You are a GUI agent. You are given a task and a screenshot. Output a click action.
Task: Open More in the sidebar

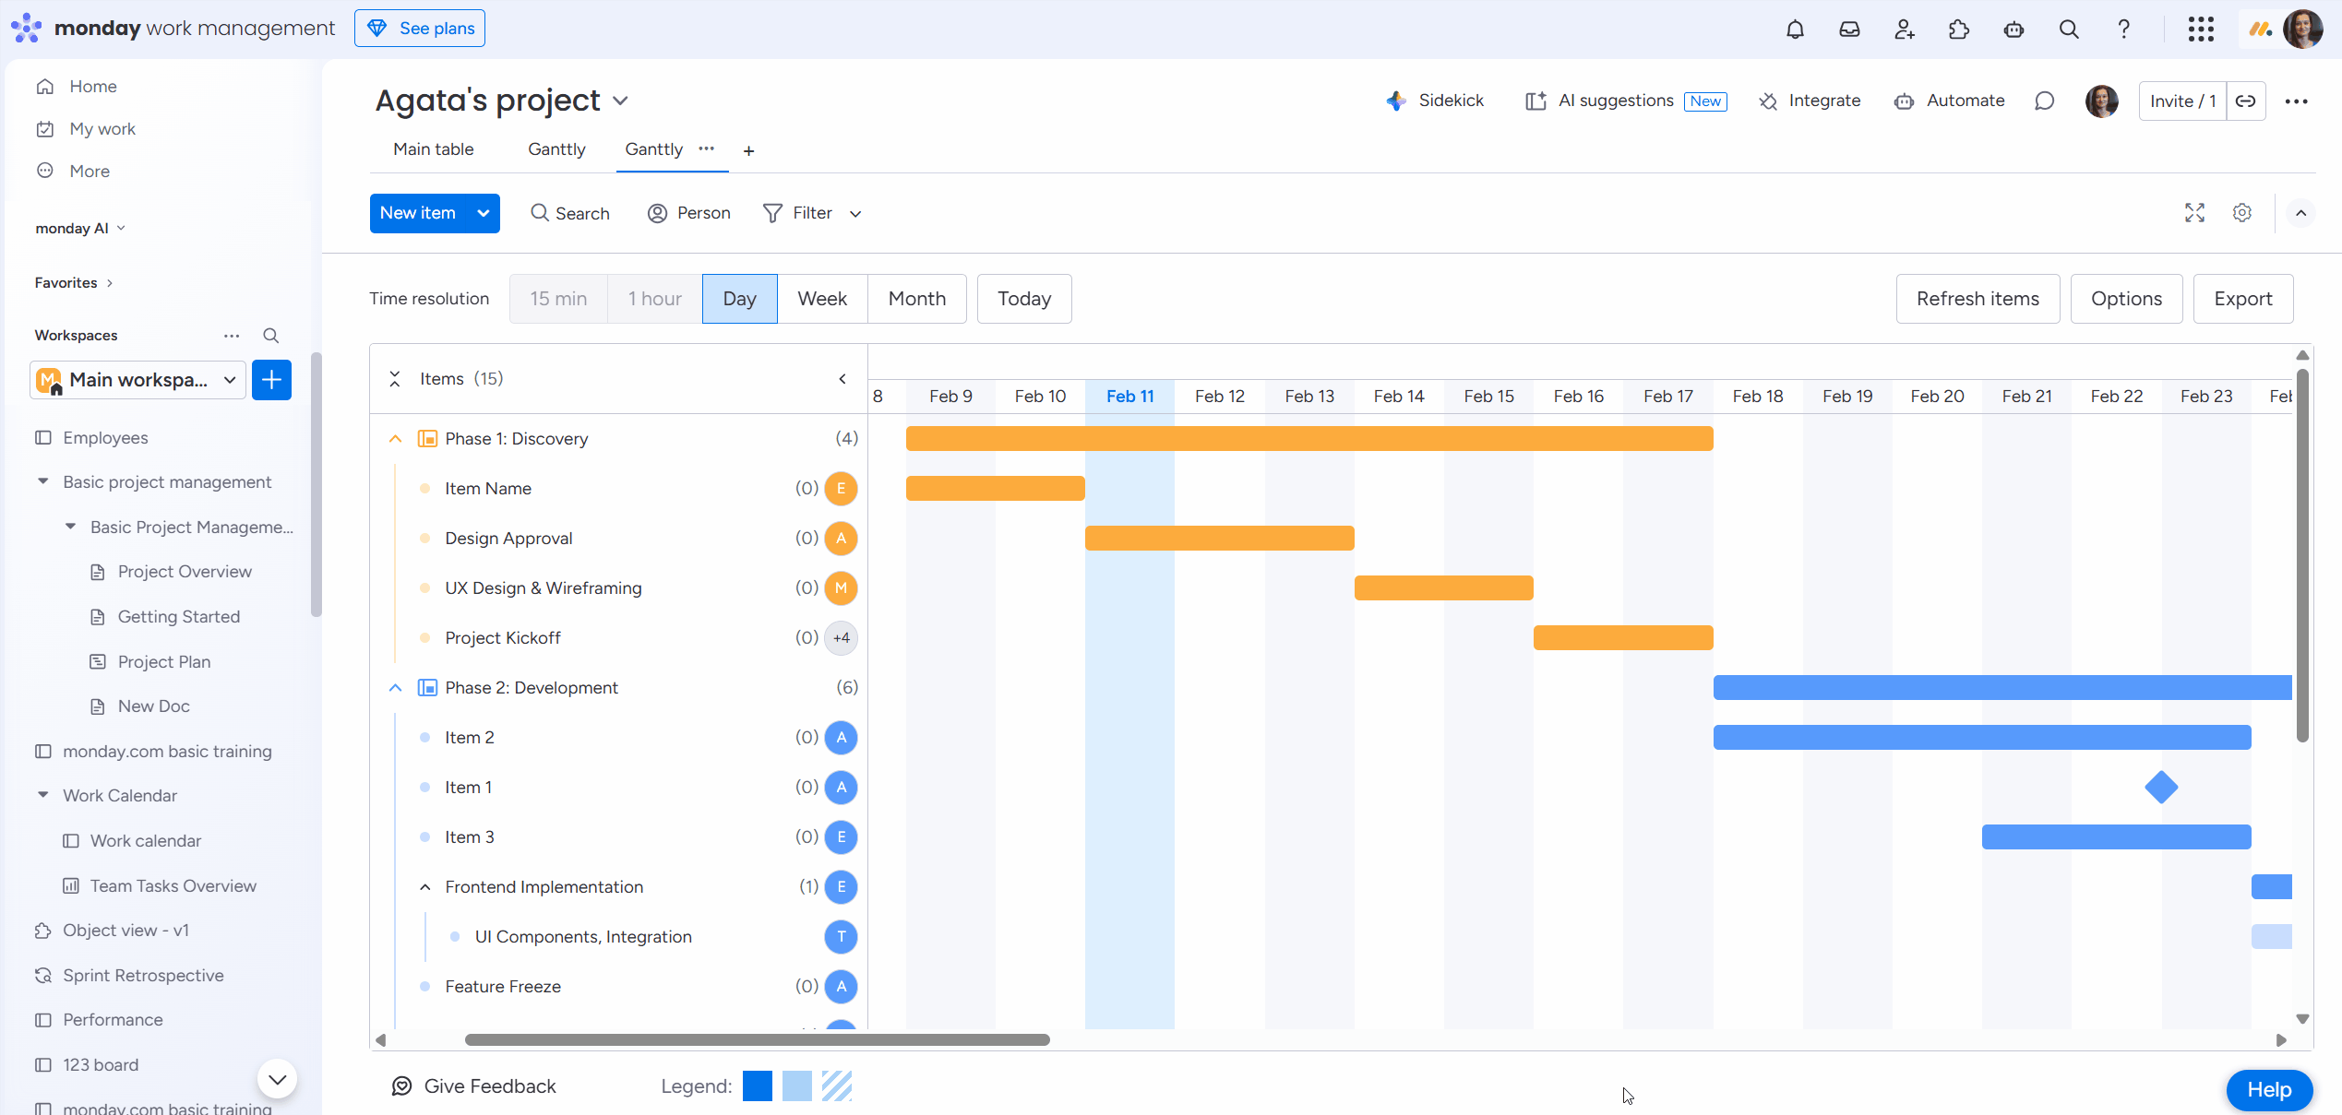point(90,172)
